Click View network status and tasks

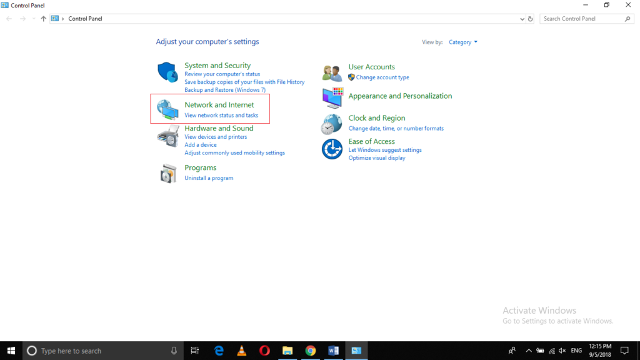point(221,115)
